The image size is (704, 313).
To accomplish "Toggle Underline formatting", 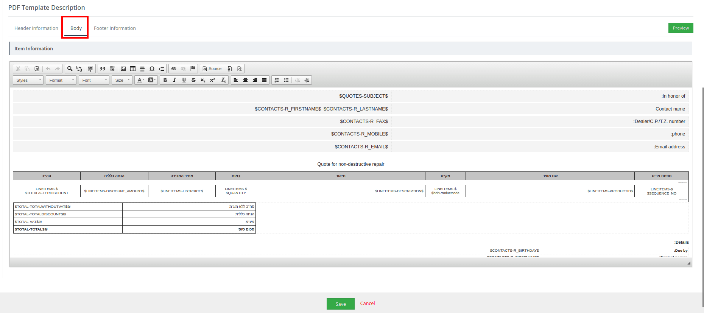I will [x=184, y=80].
